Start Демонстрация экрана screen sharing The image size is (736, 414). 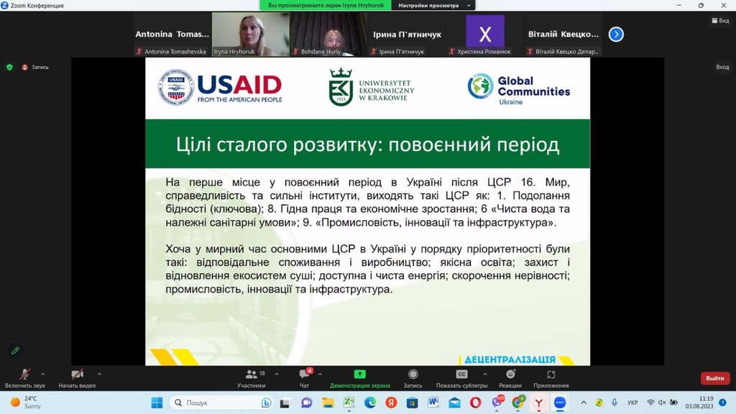coord(359,378)
